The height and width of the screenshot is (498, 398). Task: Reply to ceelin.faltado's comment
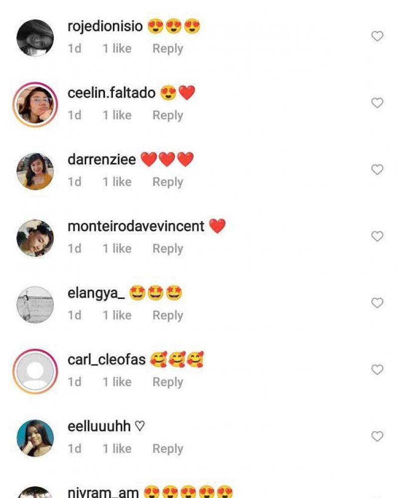point(168,116)
